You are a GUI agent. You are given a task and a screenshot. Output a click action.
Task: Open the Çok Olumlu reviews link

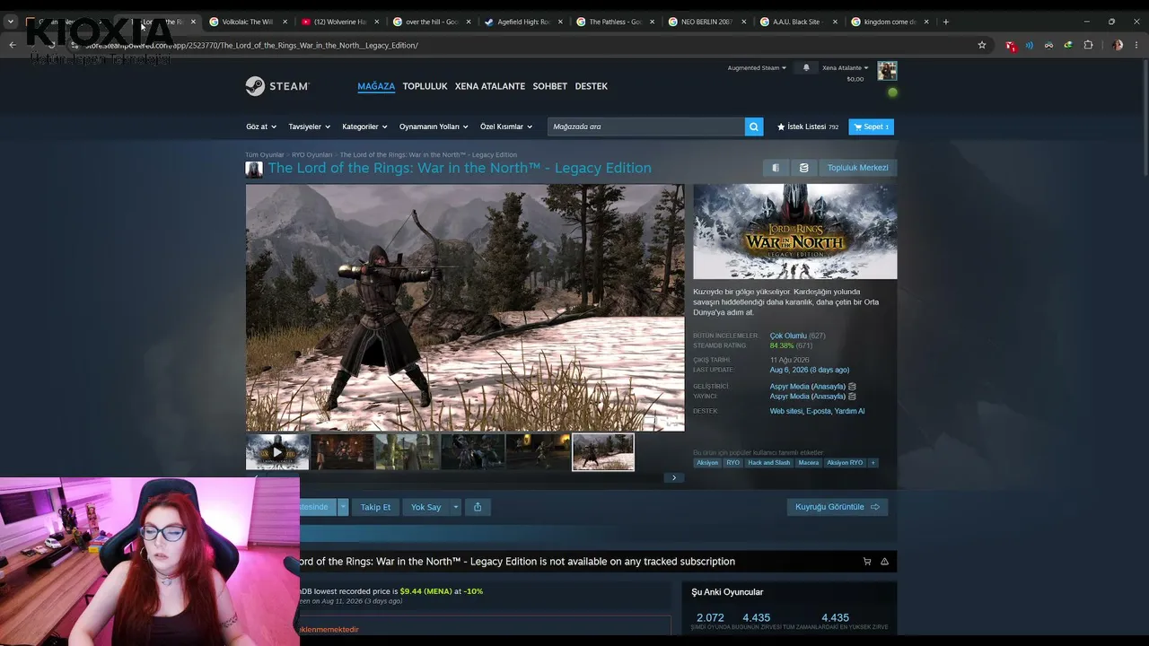[x=788, y=336]
